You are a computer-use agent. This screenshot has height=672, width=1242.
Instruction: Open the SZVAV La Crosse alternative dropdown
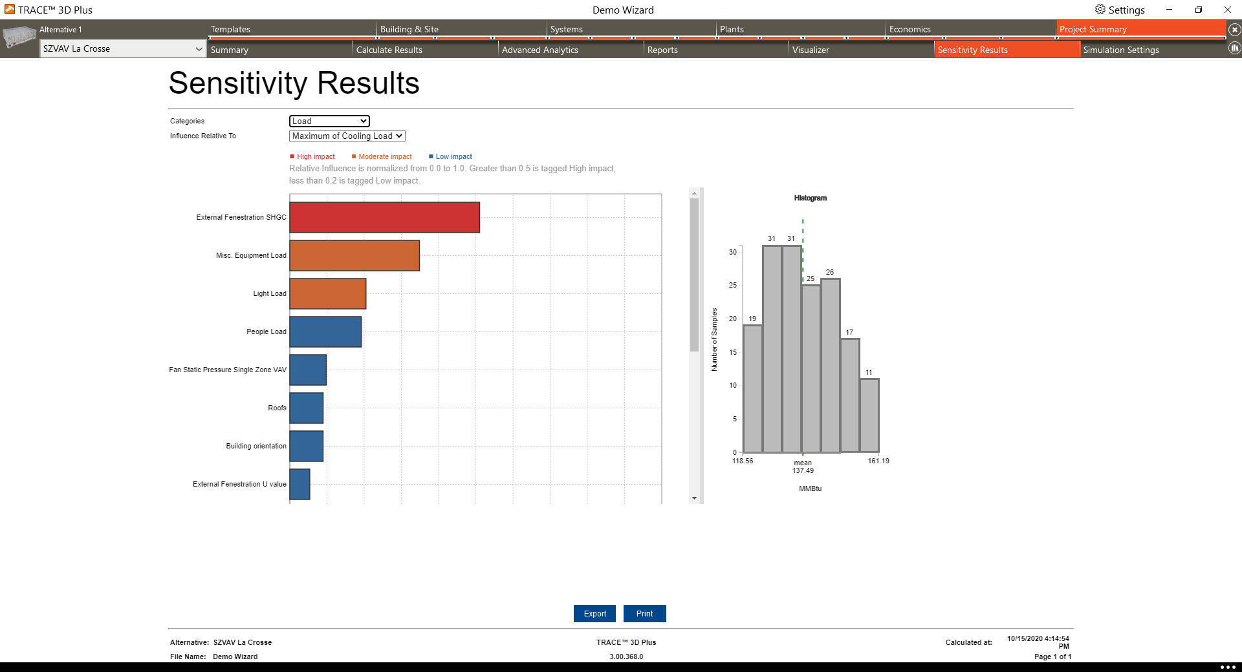[123, 48]
